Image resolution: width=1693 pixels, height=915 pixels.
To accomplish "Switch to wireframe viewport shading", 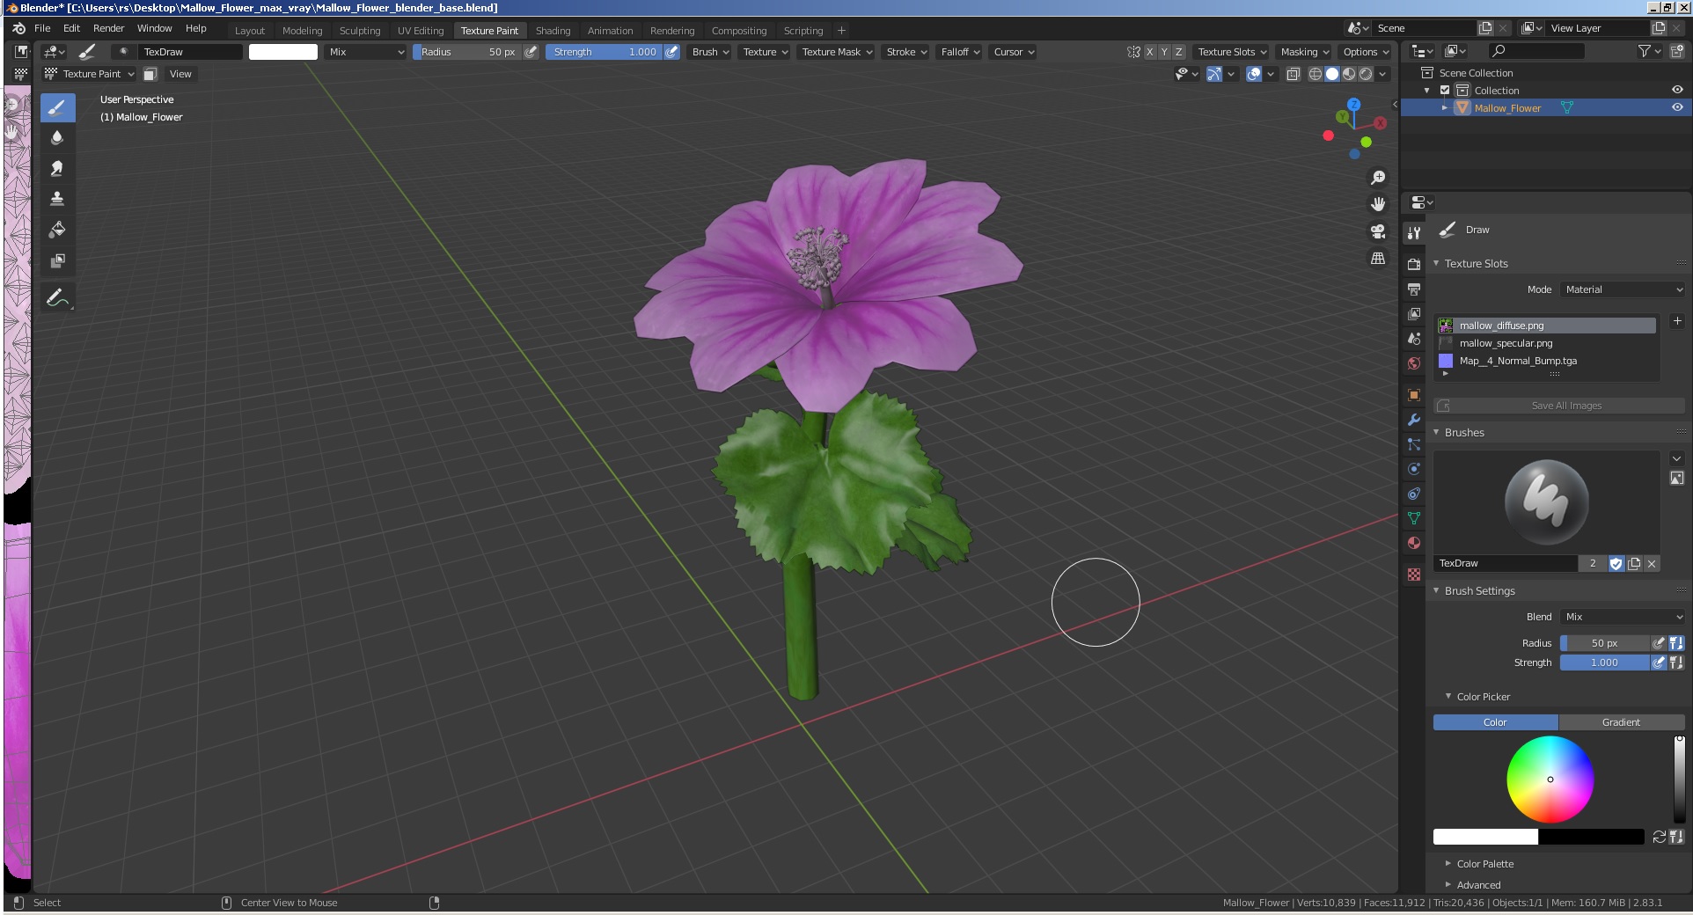I will point(1316,74).
